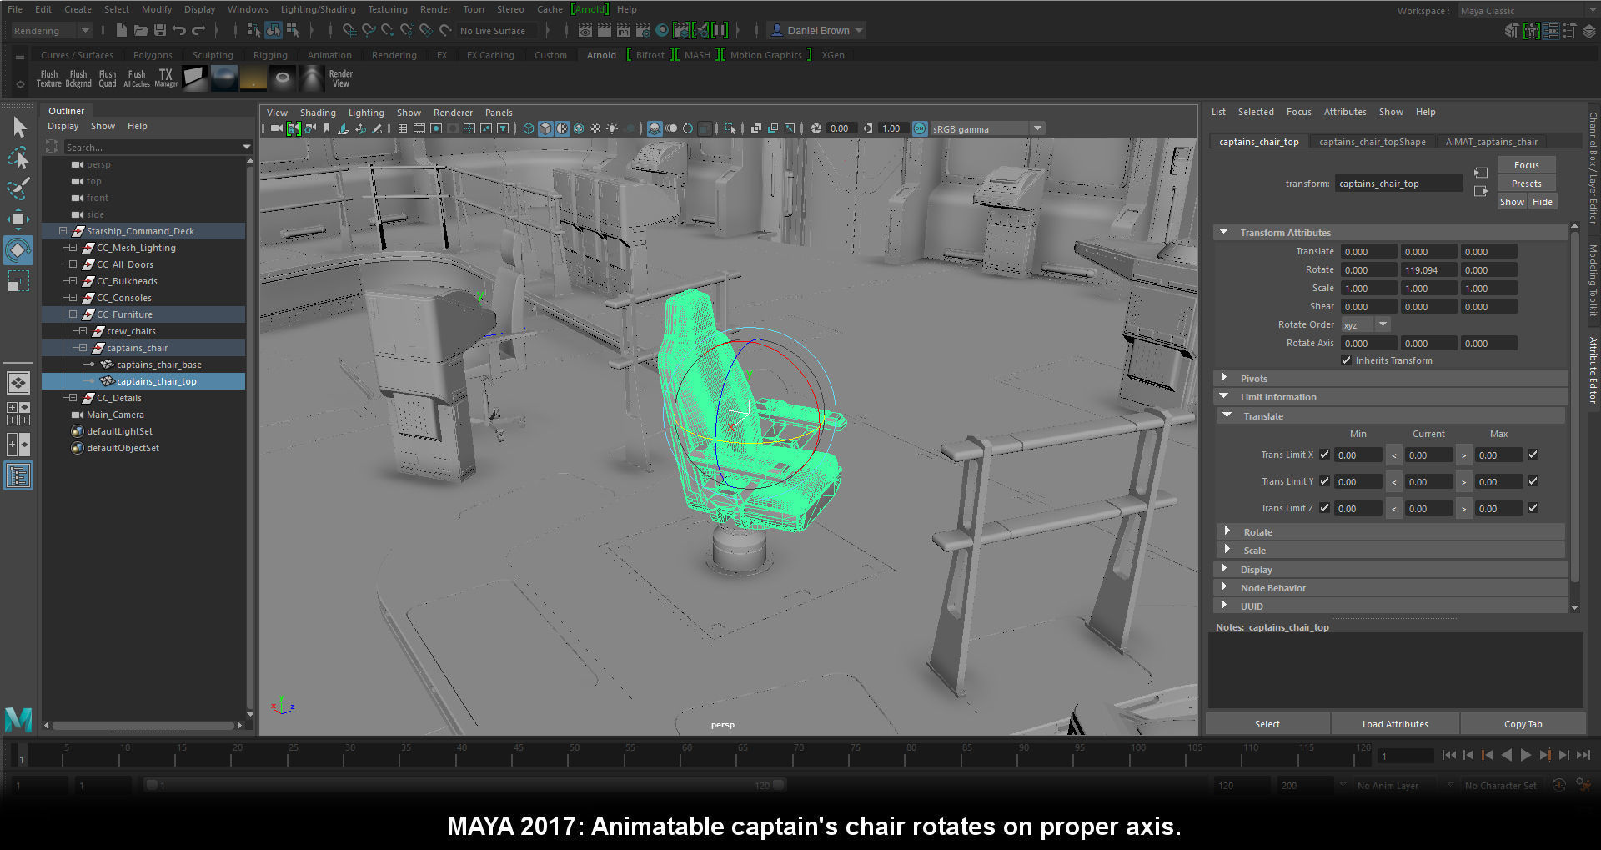The image size is (1601, 850).
Task: Click the Load Attributes button
Action: tap(1394, 724)
